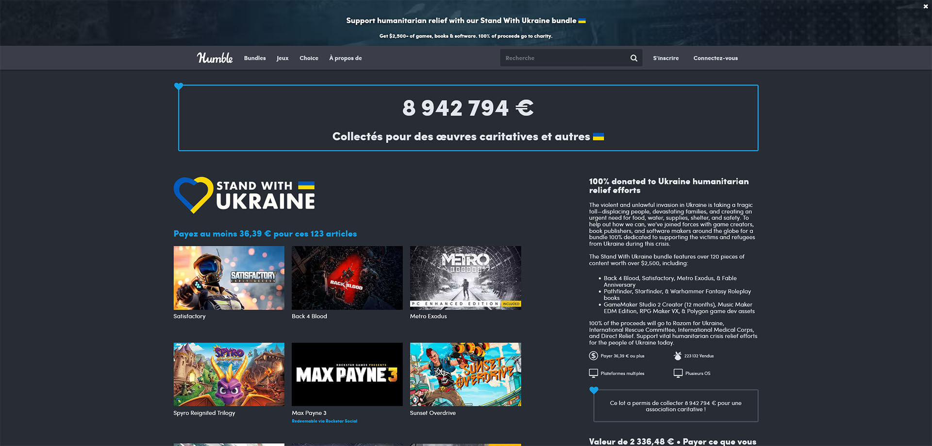Viewport: 932px width, 446px height.
Task: Click the Plusieurs OS label
Action: 698,373
